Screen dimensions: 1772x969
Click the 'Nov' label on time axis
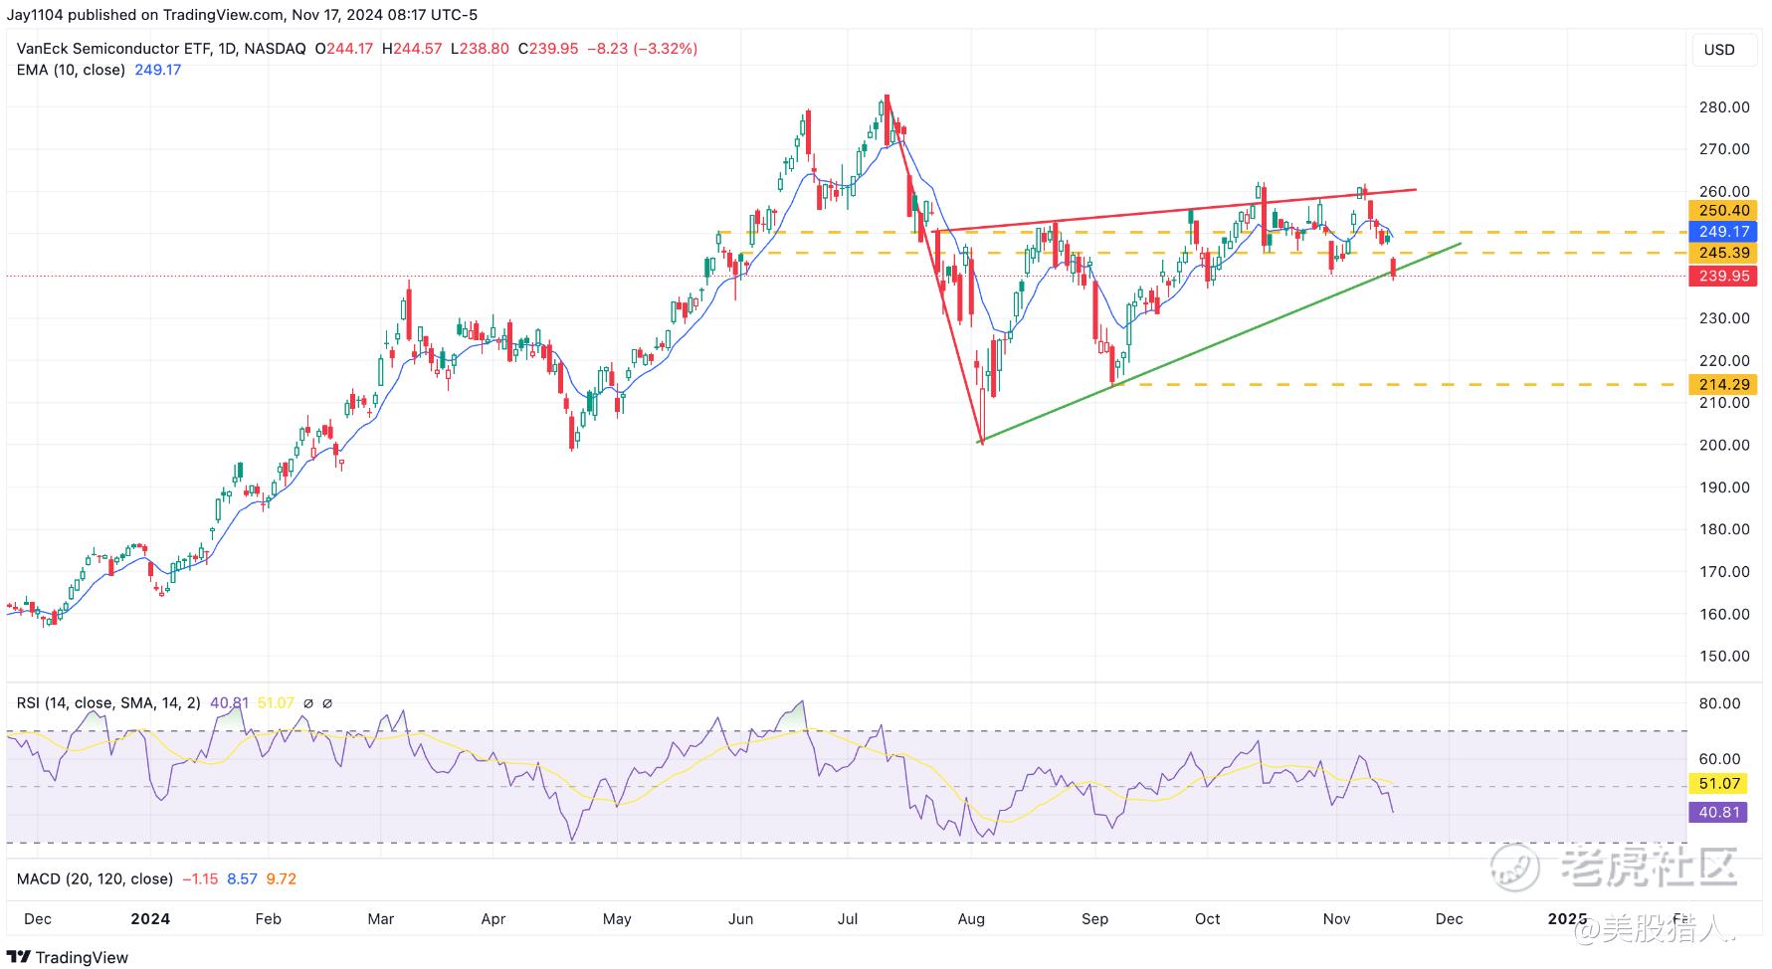1336,918
